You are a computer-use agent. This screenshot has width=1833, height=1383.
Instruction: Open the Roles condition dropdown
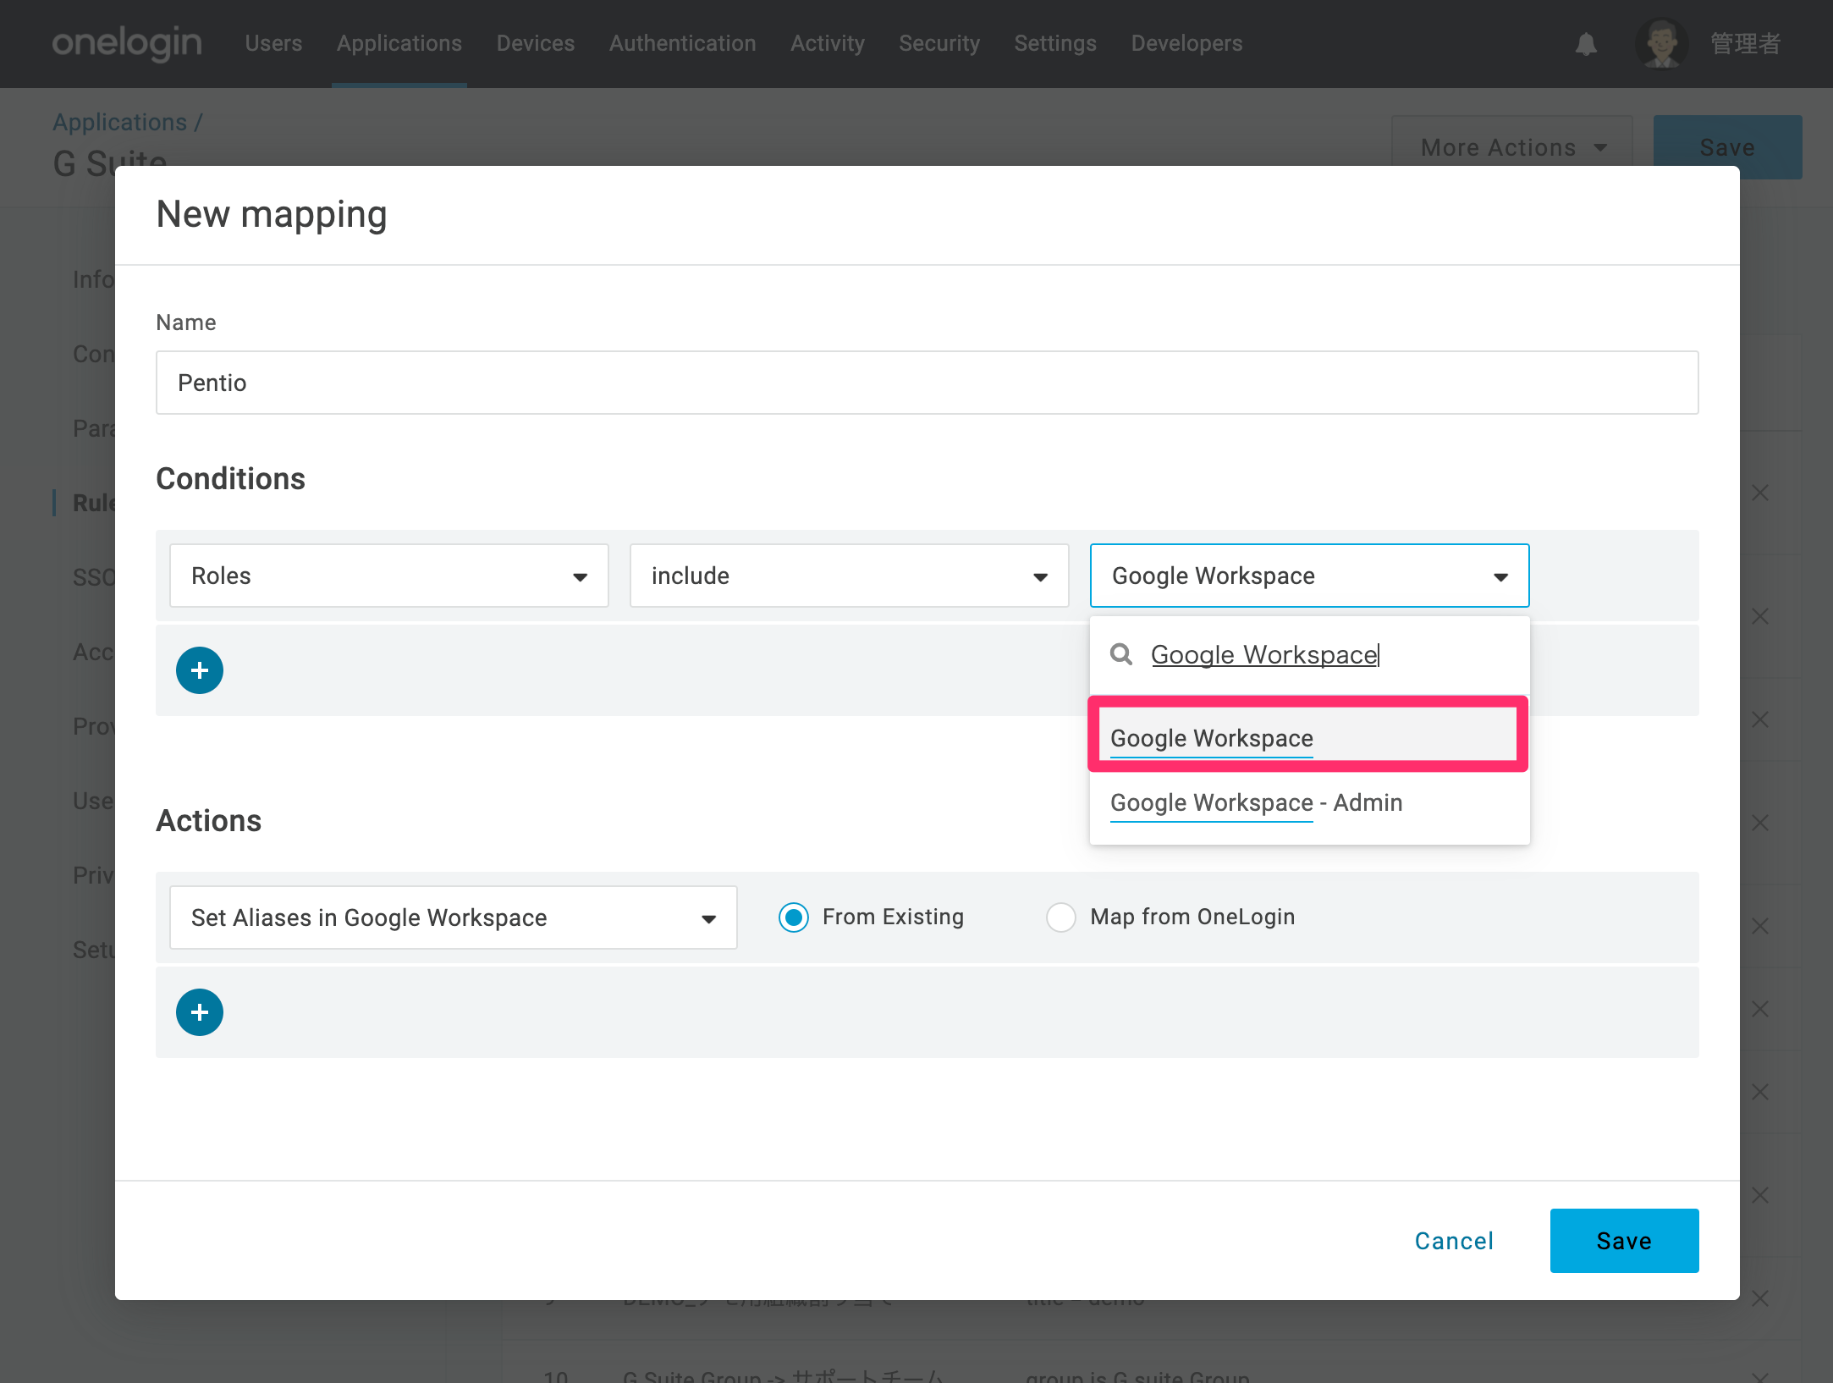point(389,576)
